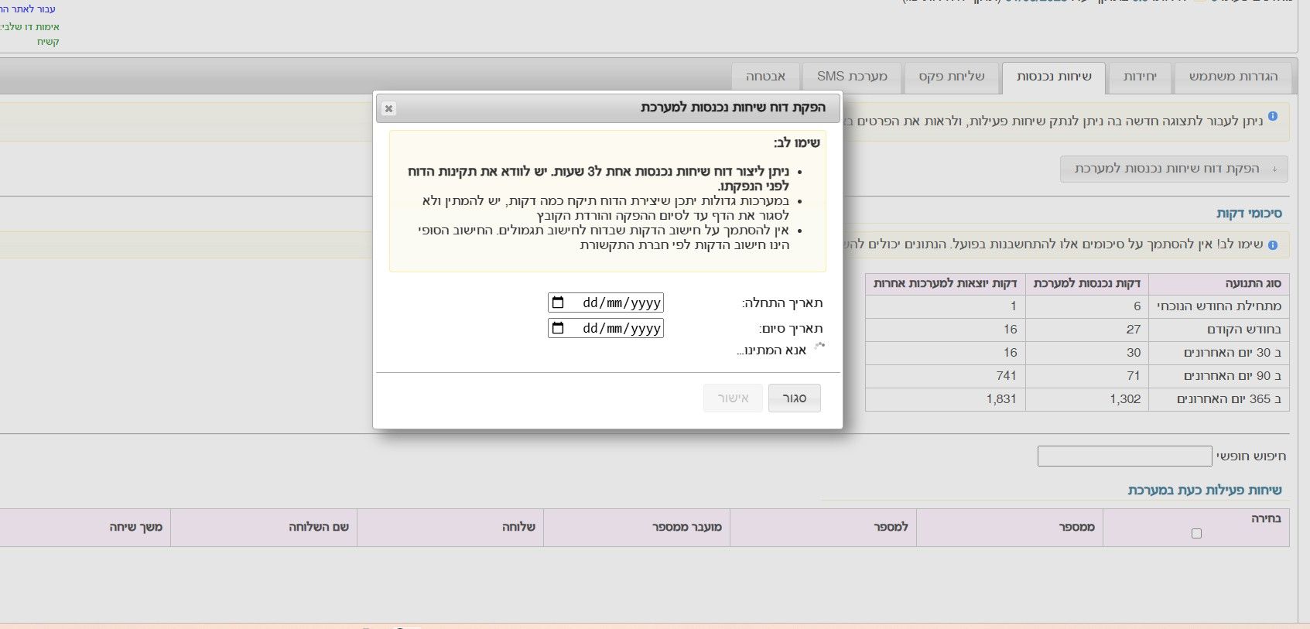This screenshot has height=629, width=1310.
Task: Click info icon beside שימו לב notice
Action: coord(1273,244)
